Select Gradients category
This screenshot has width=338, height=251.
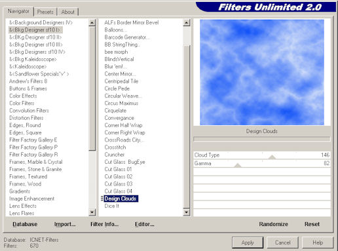pos(20,191)
